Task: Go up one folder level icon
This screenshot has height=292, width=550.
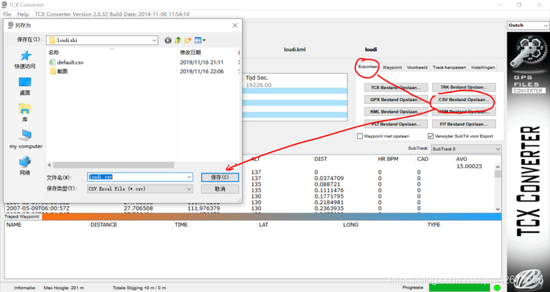Action: [178, 40]
